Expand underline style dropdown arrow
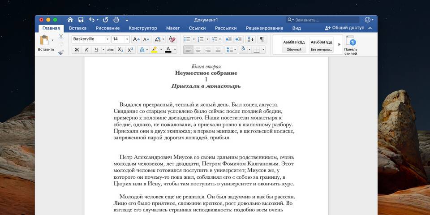This screenshot has width=430, height=215. coord(103,50)
